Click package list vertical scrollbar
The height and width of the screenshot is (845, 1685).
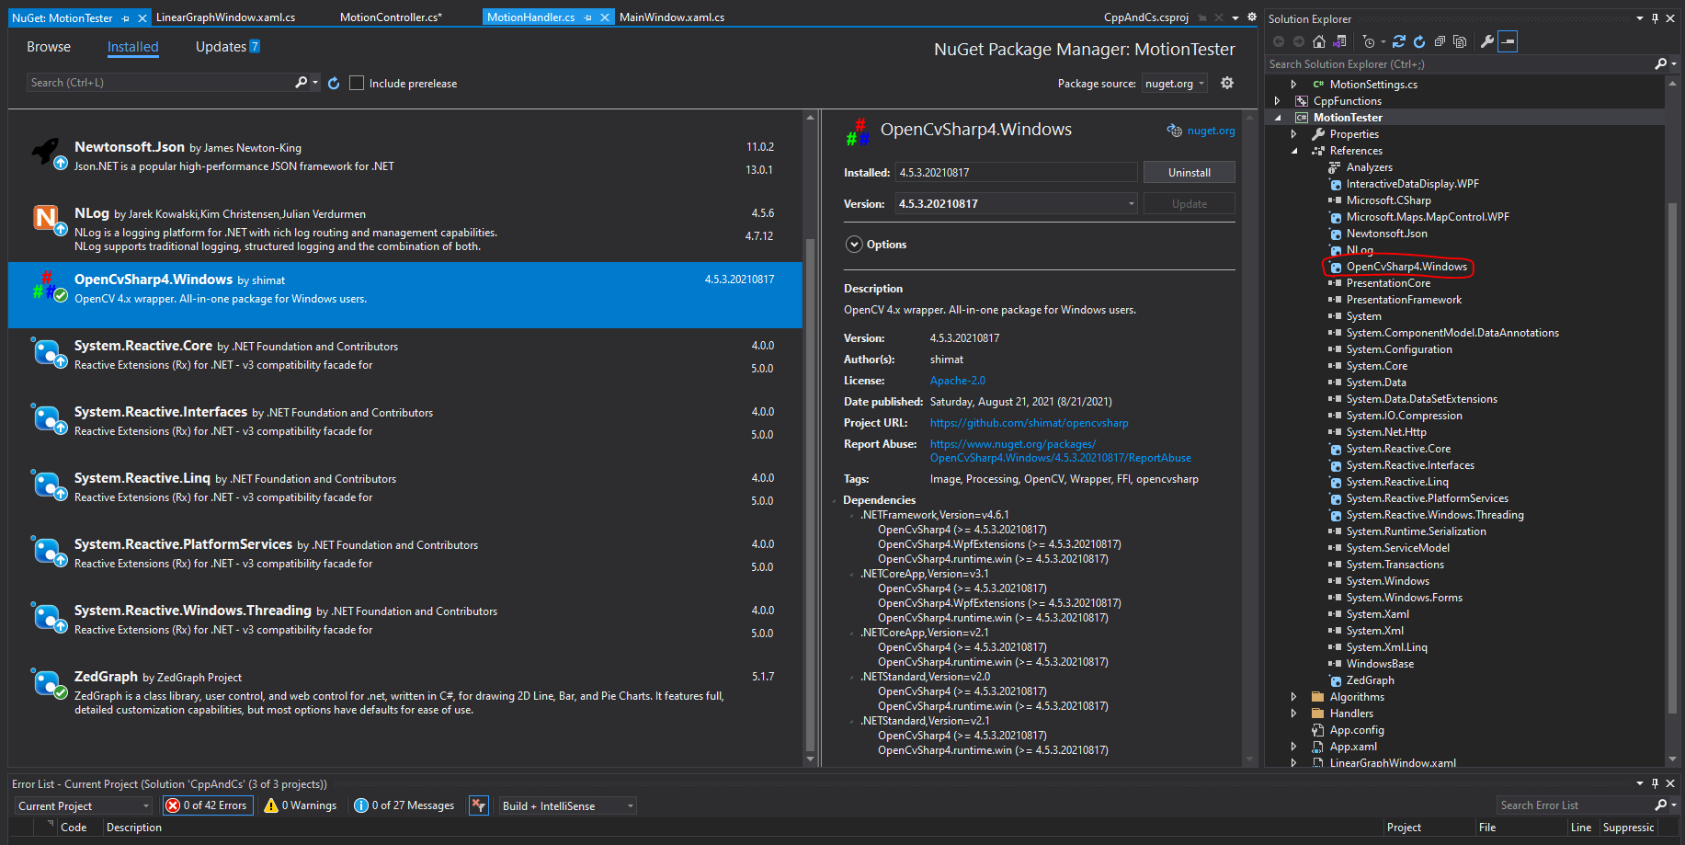tap(810, 497)
